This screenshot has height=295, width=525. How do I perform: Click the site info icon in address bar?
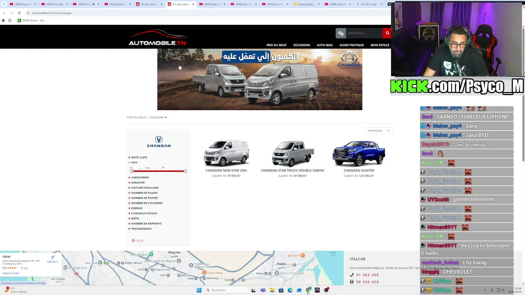point(28,13)
